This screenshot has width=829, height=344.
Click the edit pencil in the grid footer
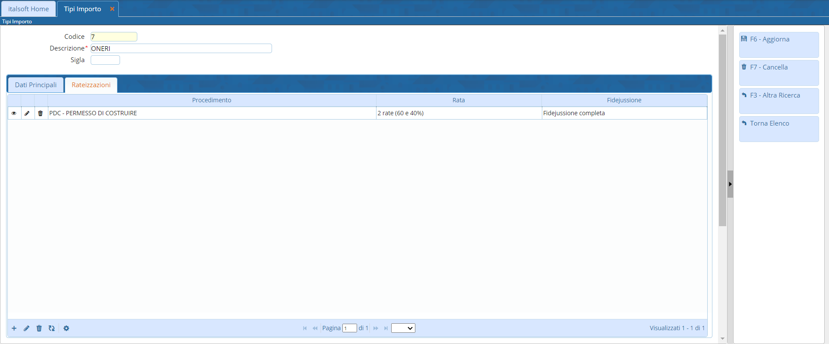27,328
